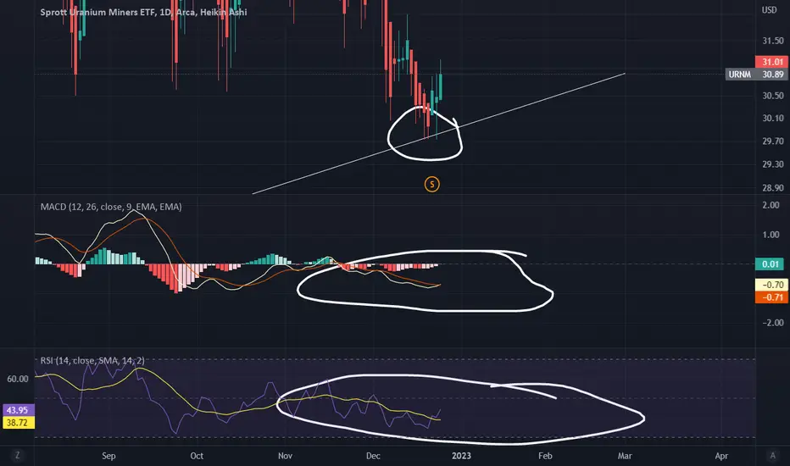790x466 pixels.
Task: Click the latest green Heikin Ashi candle
Action: tap(440, 86)
